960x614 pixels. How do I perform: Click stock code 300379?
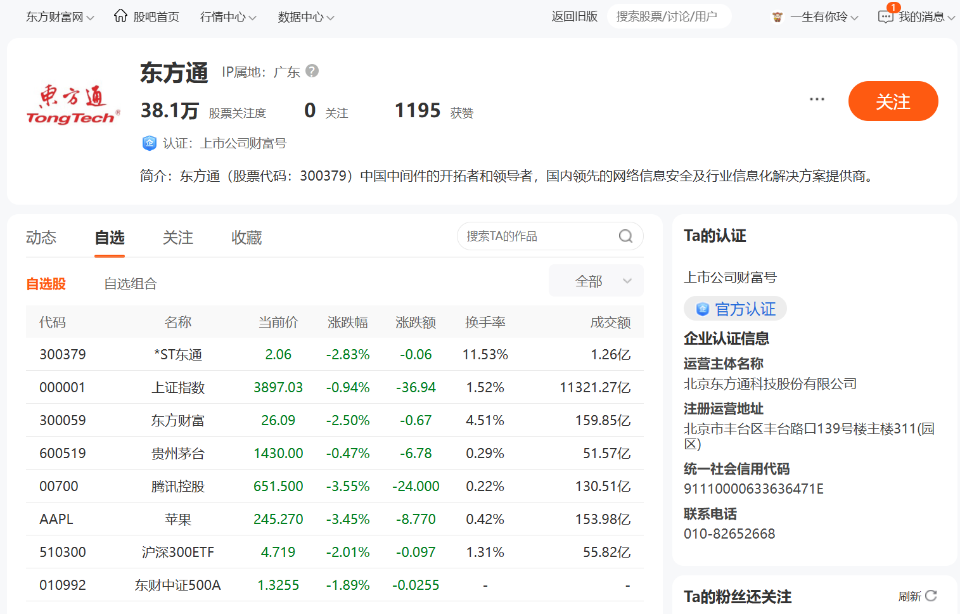(x=63, y=354)
